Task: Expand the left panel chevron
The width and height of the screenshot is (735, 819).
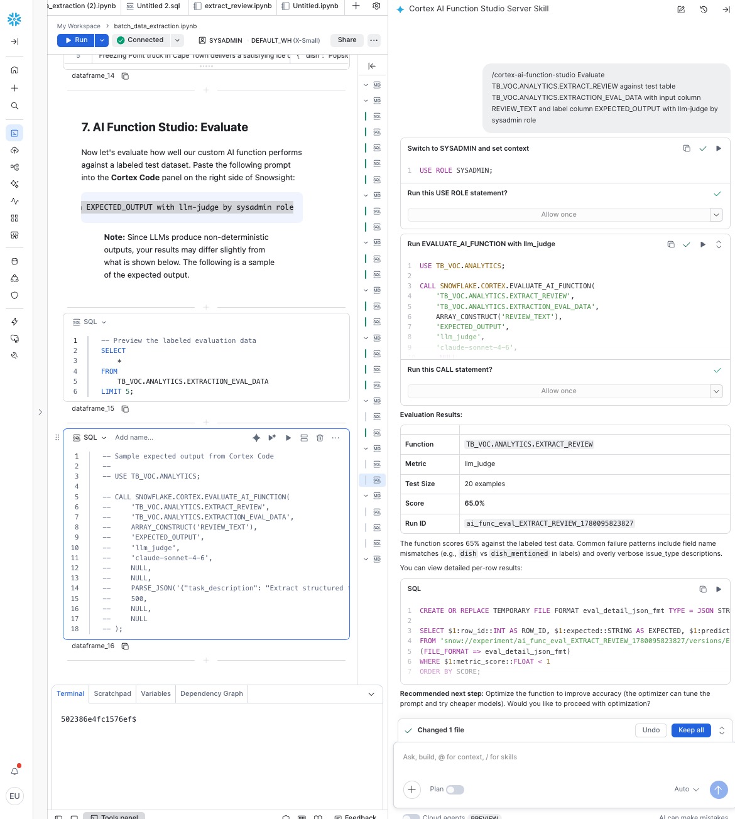Action: coord(40,413)
